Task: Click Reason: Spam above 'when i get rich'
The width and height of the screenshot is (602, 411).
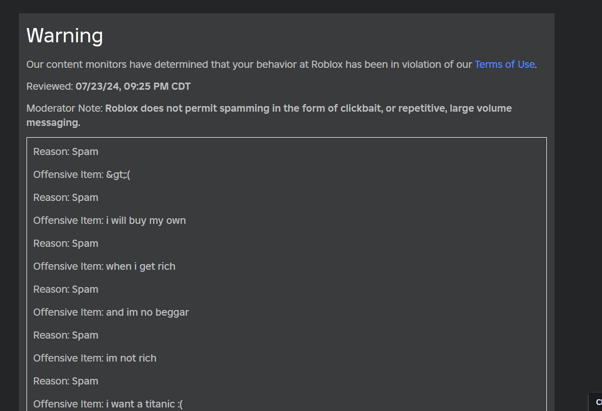Action: pyautogui.click(x=66, y=243)
